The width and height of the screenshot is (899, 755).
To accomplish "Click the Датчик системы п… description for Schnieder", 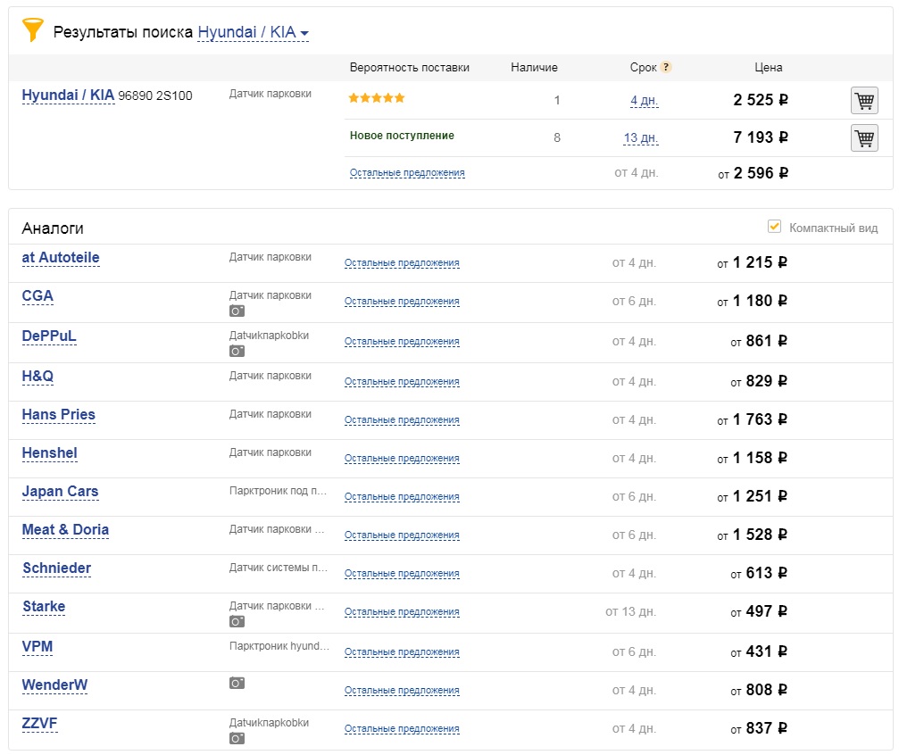I will pos(278,568).
